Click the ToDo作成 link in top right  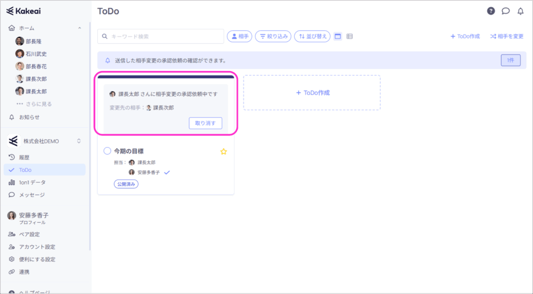[x=465, y=36]
